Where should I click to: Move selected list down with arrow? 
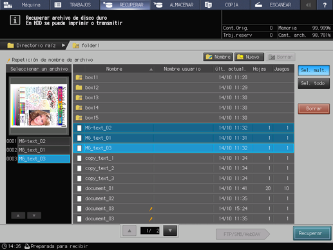pyautogui.click(x=34, y=215)
